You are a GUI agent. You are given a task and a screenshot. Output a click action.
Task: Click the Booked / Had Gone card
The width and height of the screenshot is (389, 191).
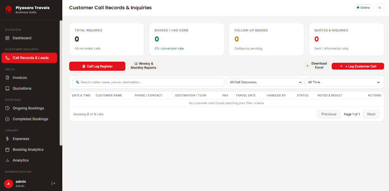187,40
